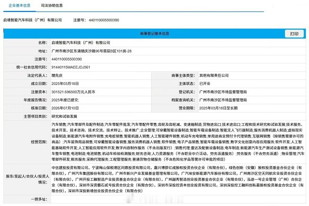The width and height of the screenshot is (309, 206).
Task: Click the 商事主体类型 label
Action: (x=183, y=76)
